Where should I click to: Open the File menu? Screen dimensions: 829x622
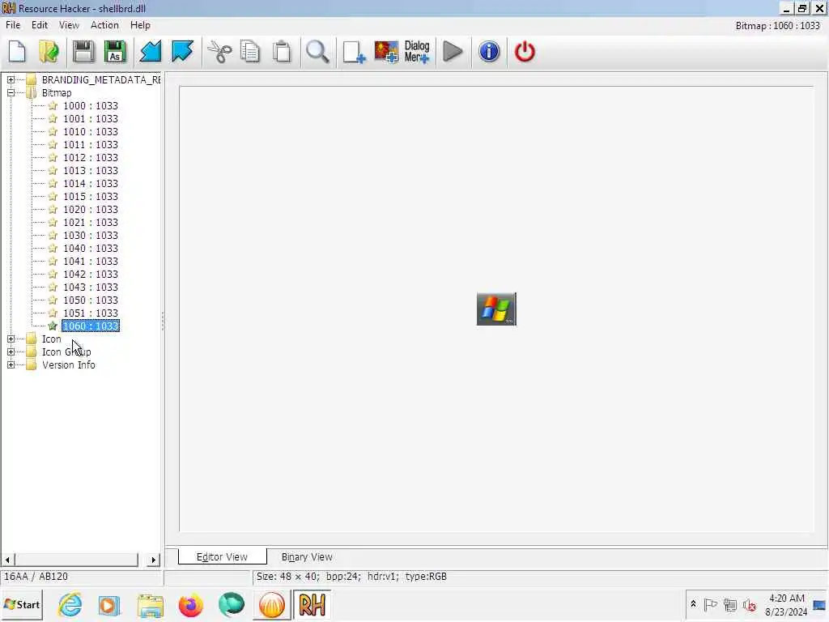pyautogui.click(x=13, y=25)
